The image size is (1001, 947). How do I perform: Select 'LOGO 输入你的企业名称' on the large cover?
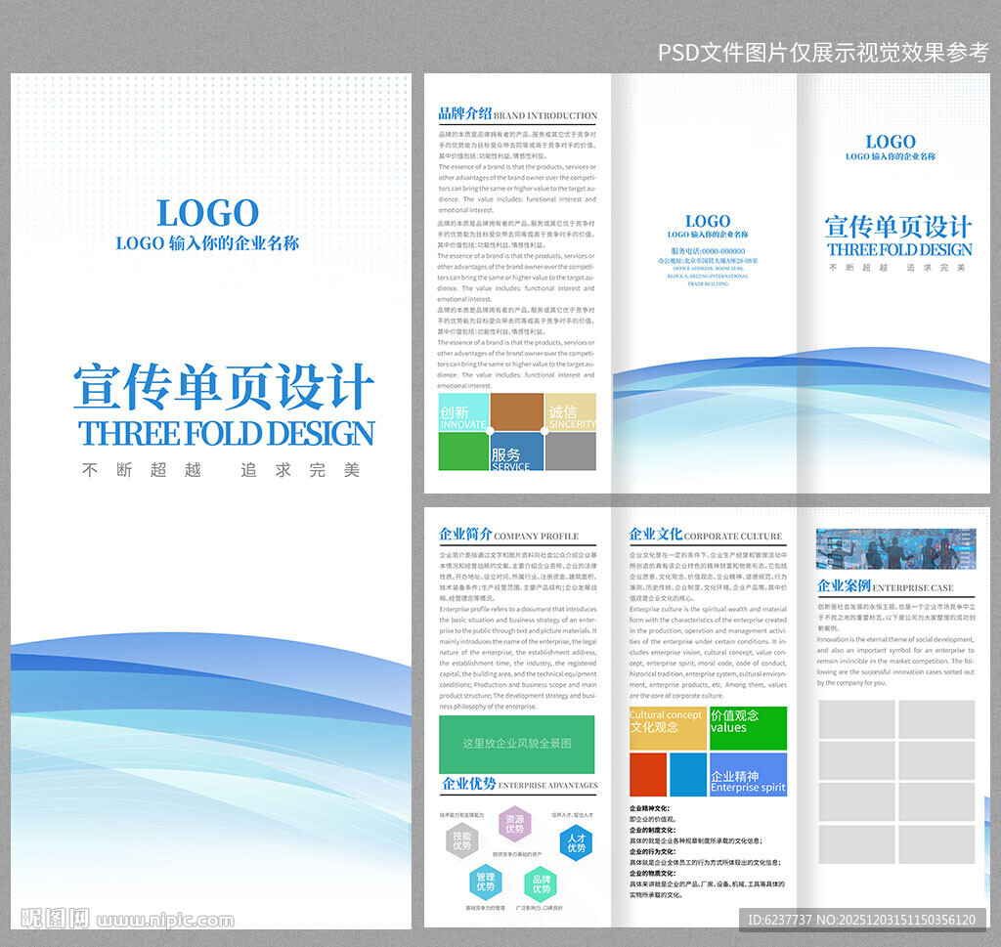[207, 243]
